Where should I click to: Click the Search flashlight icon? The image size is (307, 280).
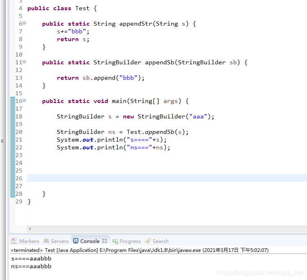tap(148, 241)
